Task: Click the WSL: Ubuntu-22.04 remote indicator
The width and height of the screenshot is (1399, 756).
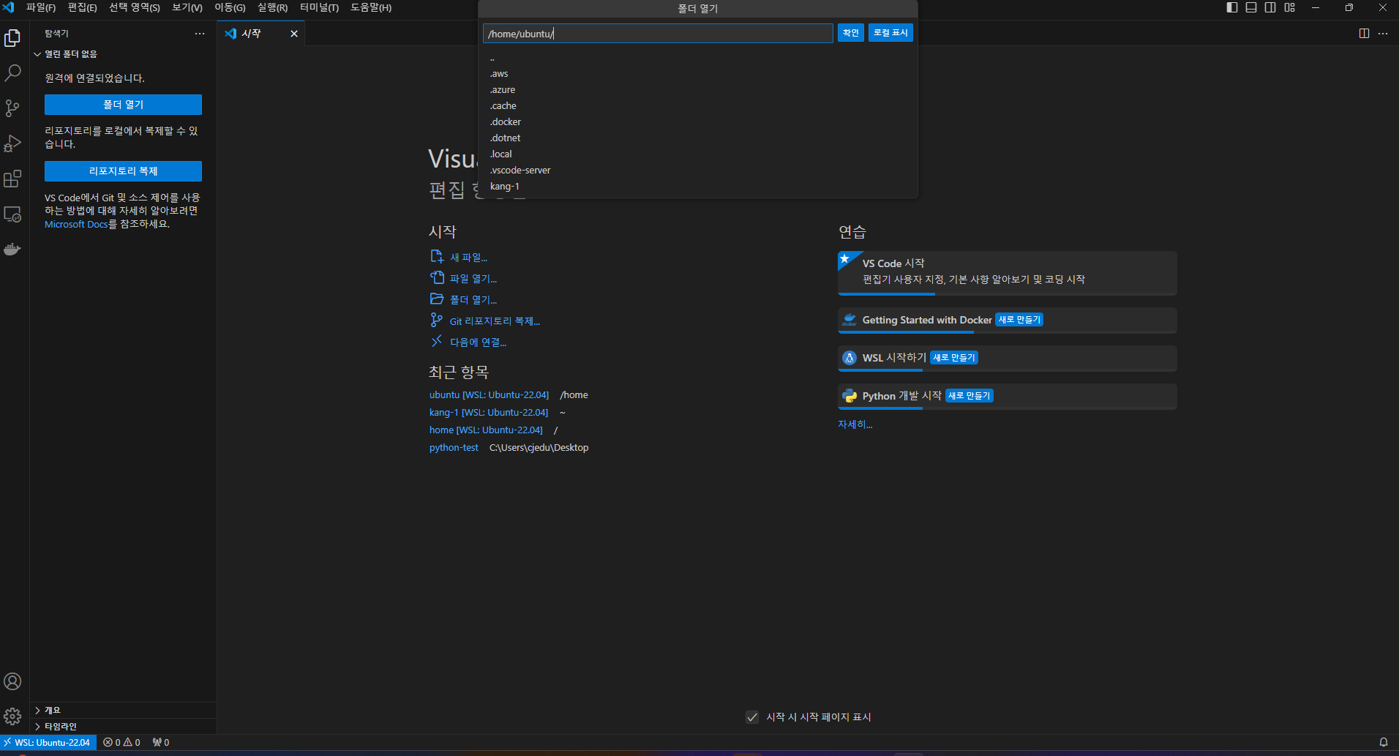Action: point(48,742)
